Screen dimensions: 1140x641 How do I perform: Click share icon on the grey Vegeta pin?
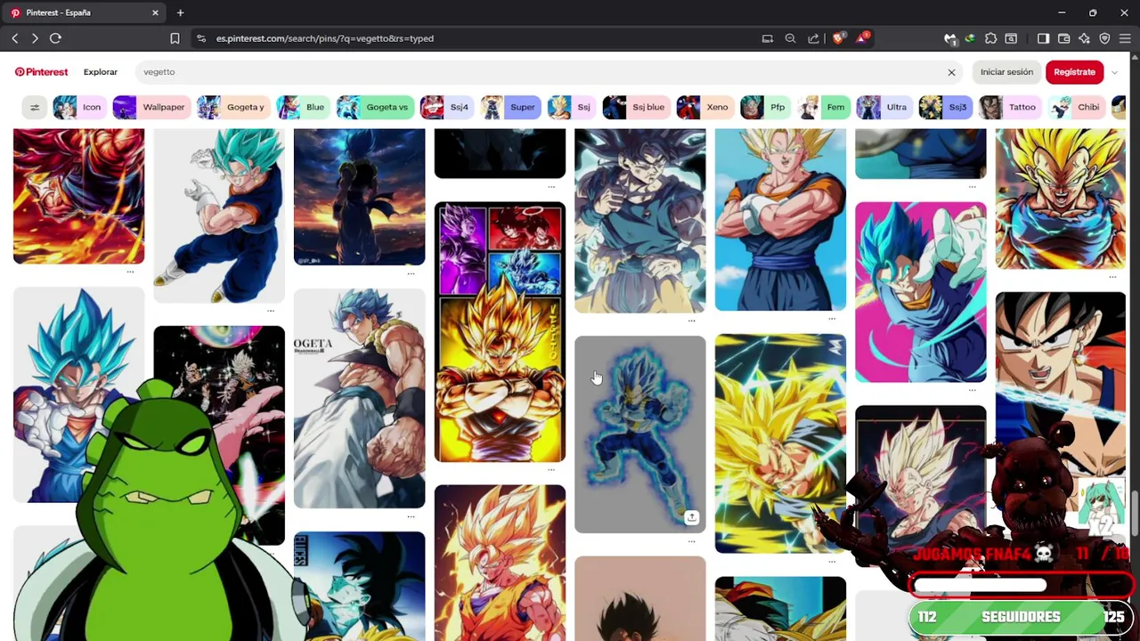pos(691,517)
